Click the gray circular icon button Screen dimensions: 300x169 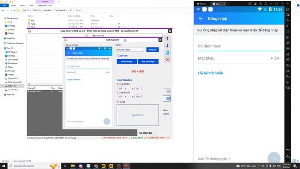click(168, 92)
